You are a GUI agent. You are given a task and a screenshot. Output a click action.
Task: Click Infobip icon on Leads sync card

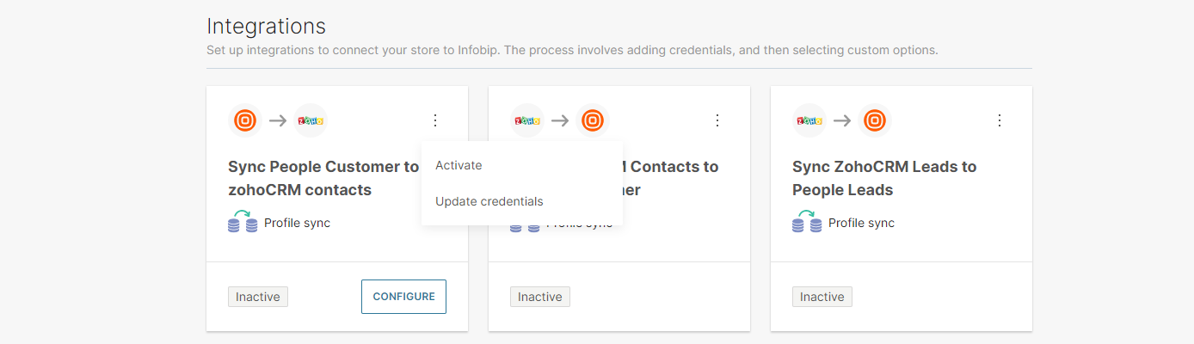coord(874,120)
